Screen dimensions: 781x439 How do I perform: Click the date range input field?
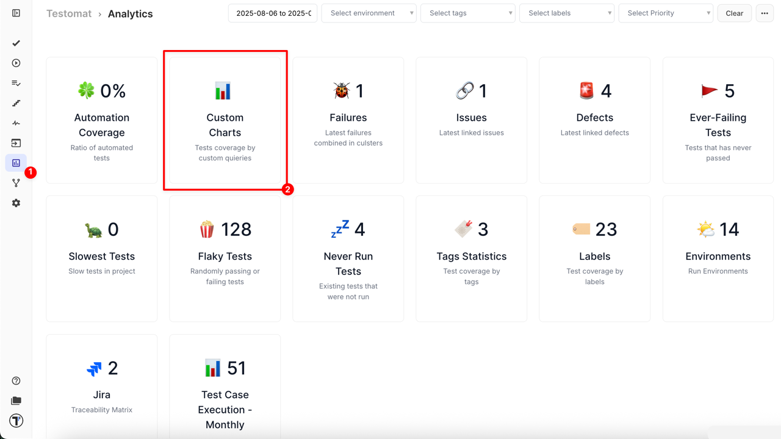tap(273, 13)
